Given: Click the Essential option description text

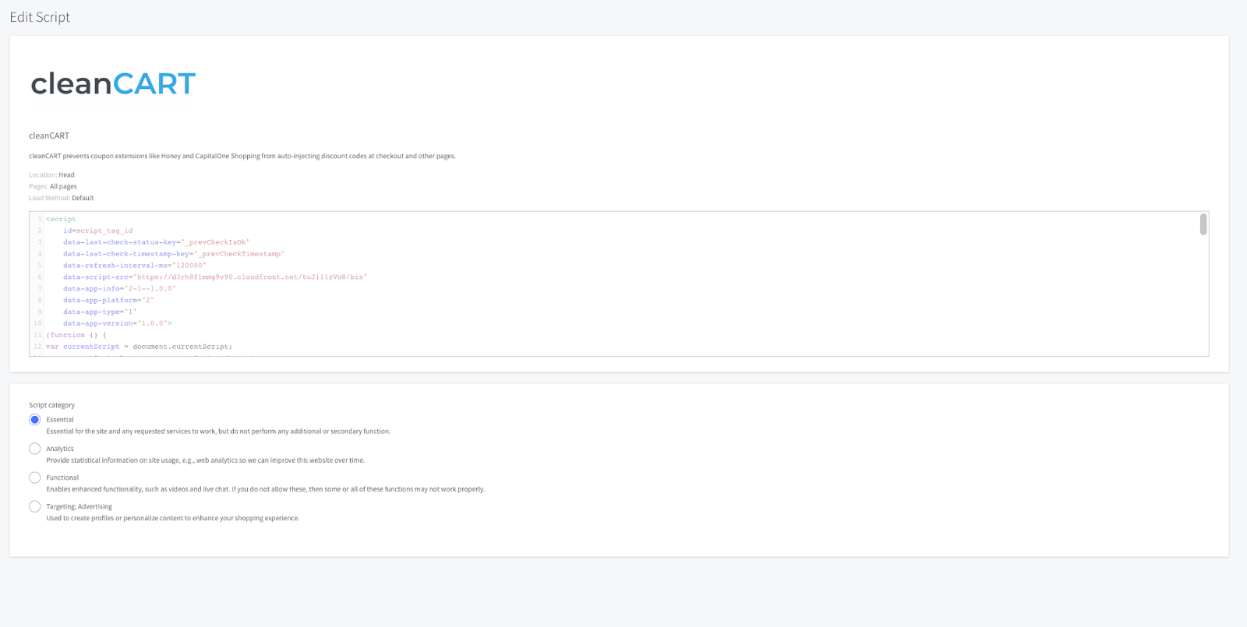Looking at the screenshot, I should click(218, 432).
